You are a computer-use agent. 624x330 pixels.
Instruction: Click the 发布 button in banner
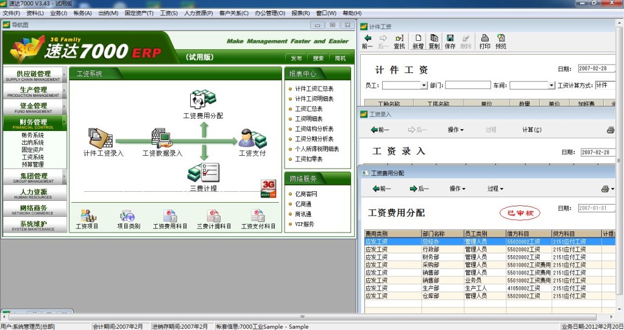pos(296,58)
